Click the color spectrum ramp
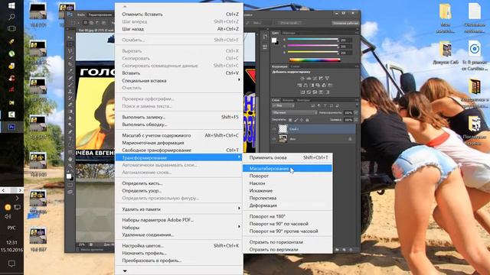This screenshot has height=275, width=490. pos(315,60)
